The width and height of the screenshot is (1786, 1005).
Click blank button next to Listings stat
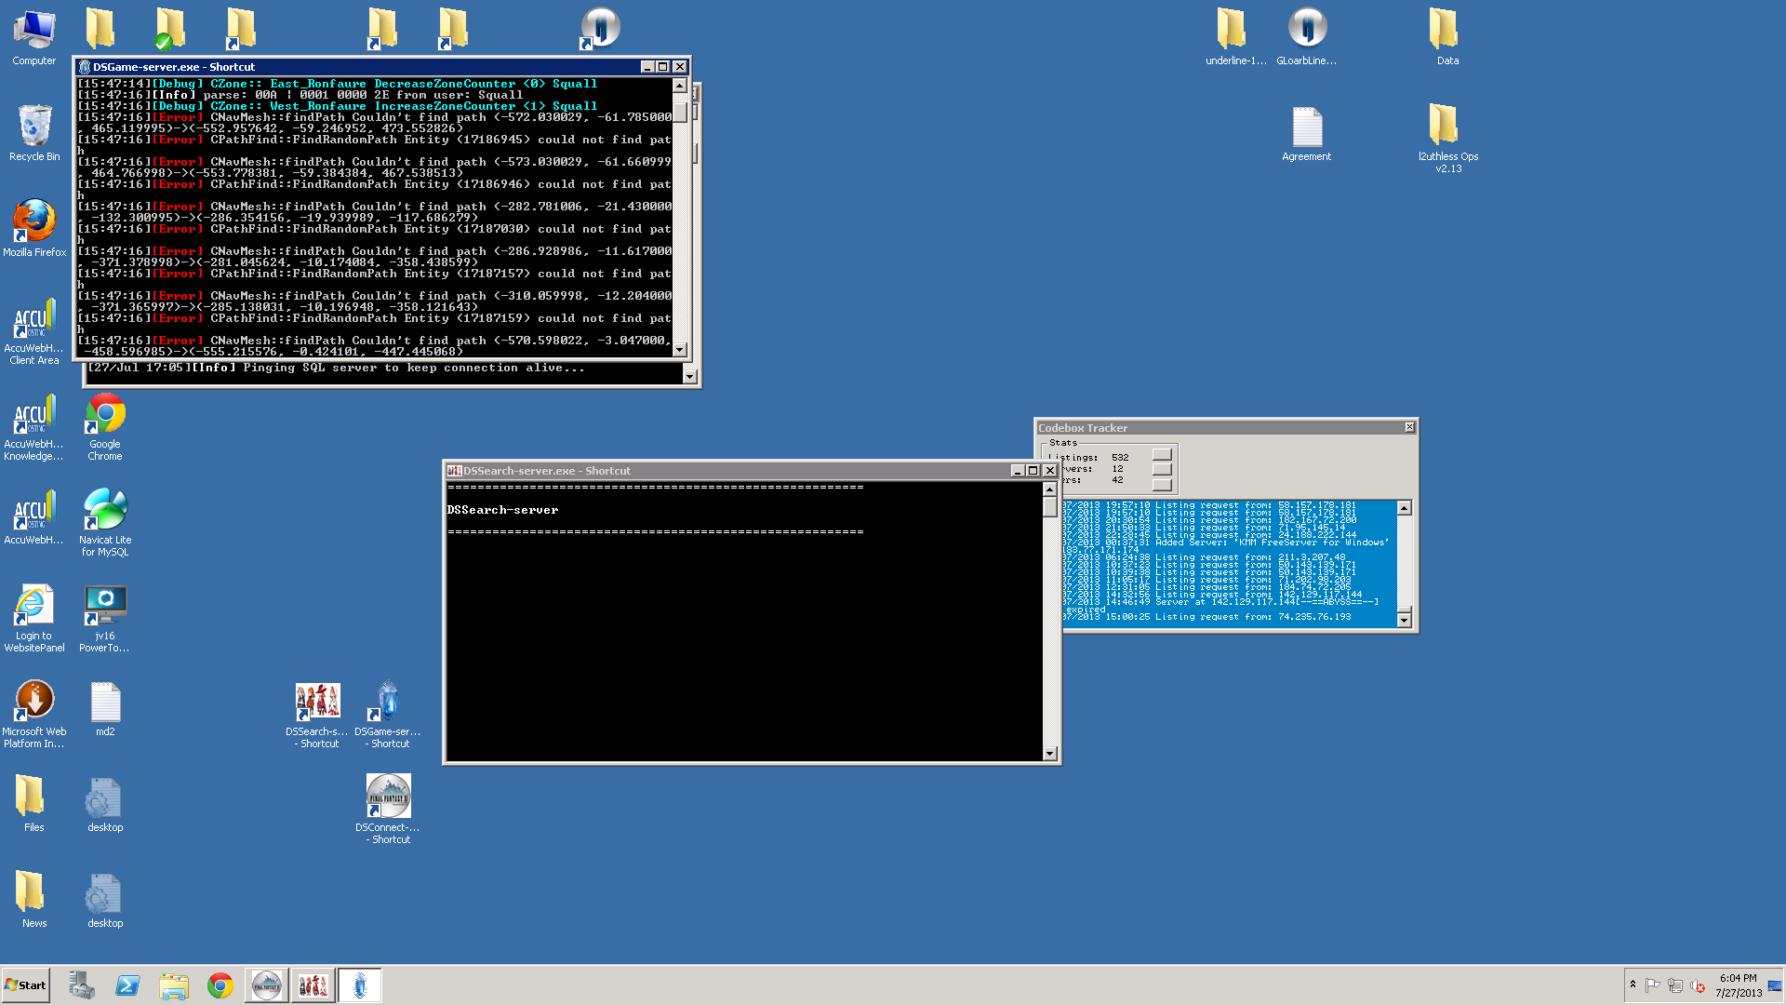click(1162, 455)
